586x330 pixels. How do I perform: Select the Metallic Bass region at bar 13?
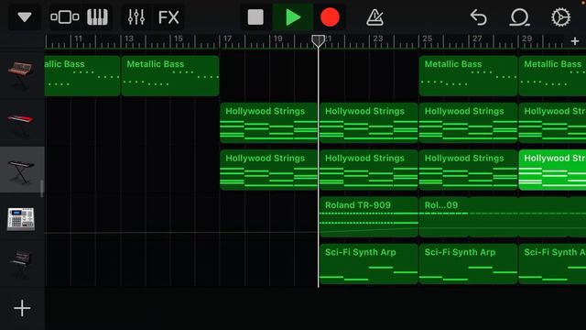click(x=170, y=76)
